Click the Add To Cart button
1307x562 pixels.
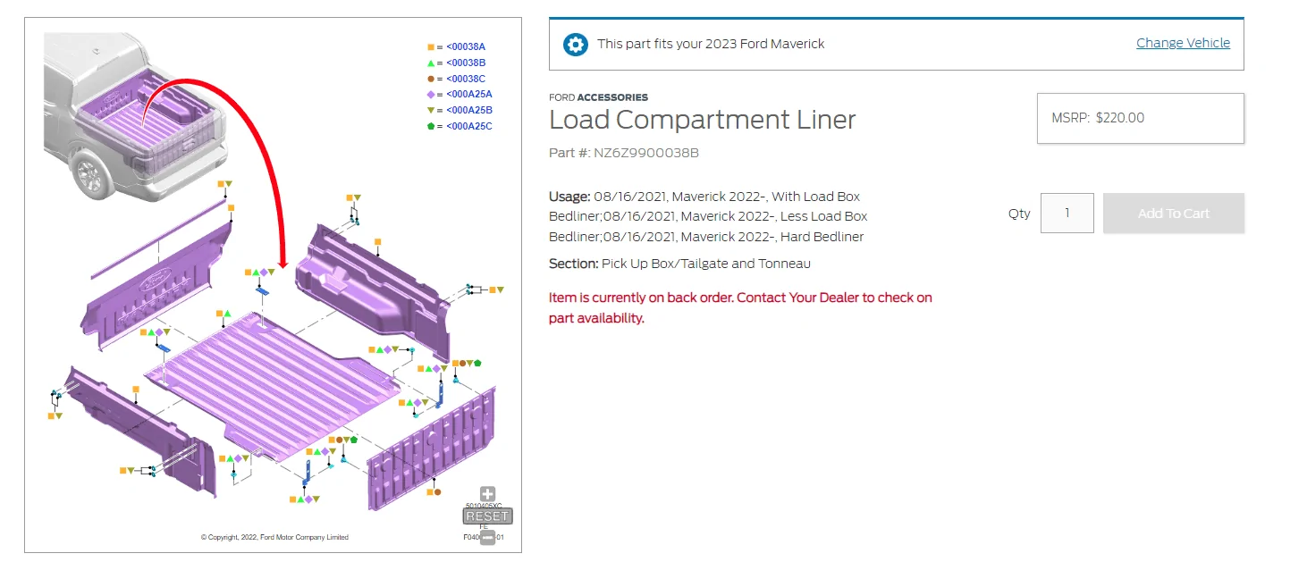(1173, 214)
